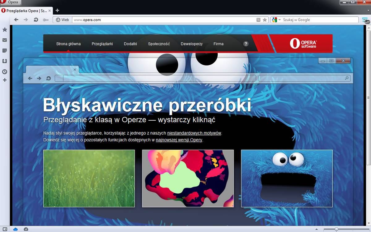This screenshot has width=371, height=232.
Task: Toggle Opera Turbo speedometer icon
Action: (x=26, y=229)
